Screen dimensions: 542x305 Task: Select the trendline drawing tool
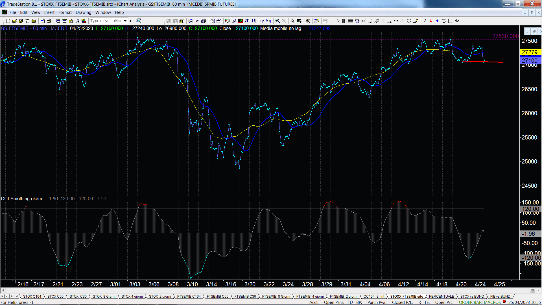[x=338, y=21]
